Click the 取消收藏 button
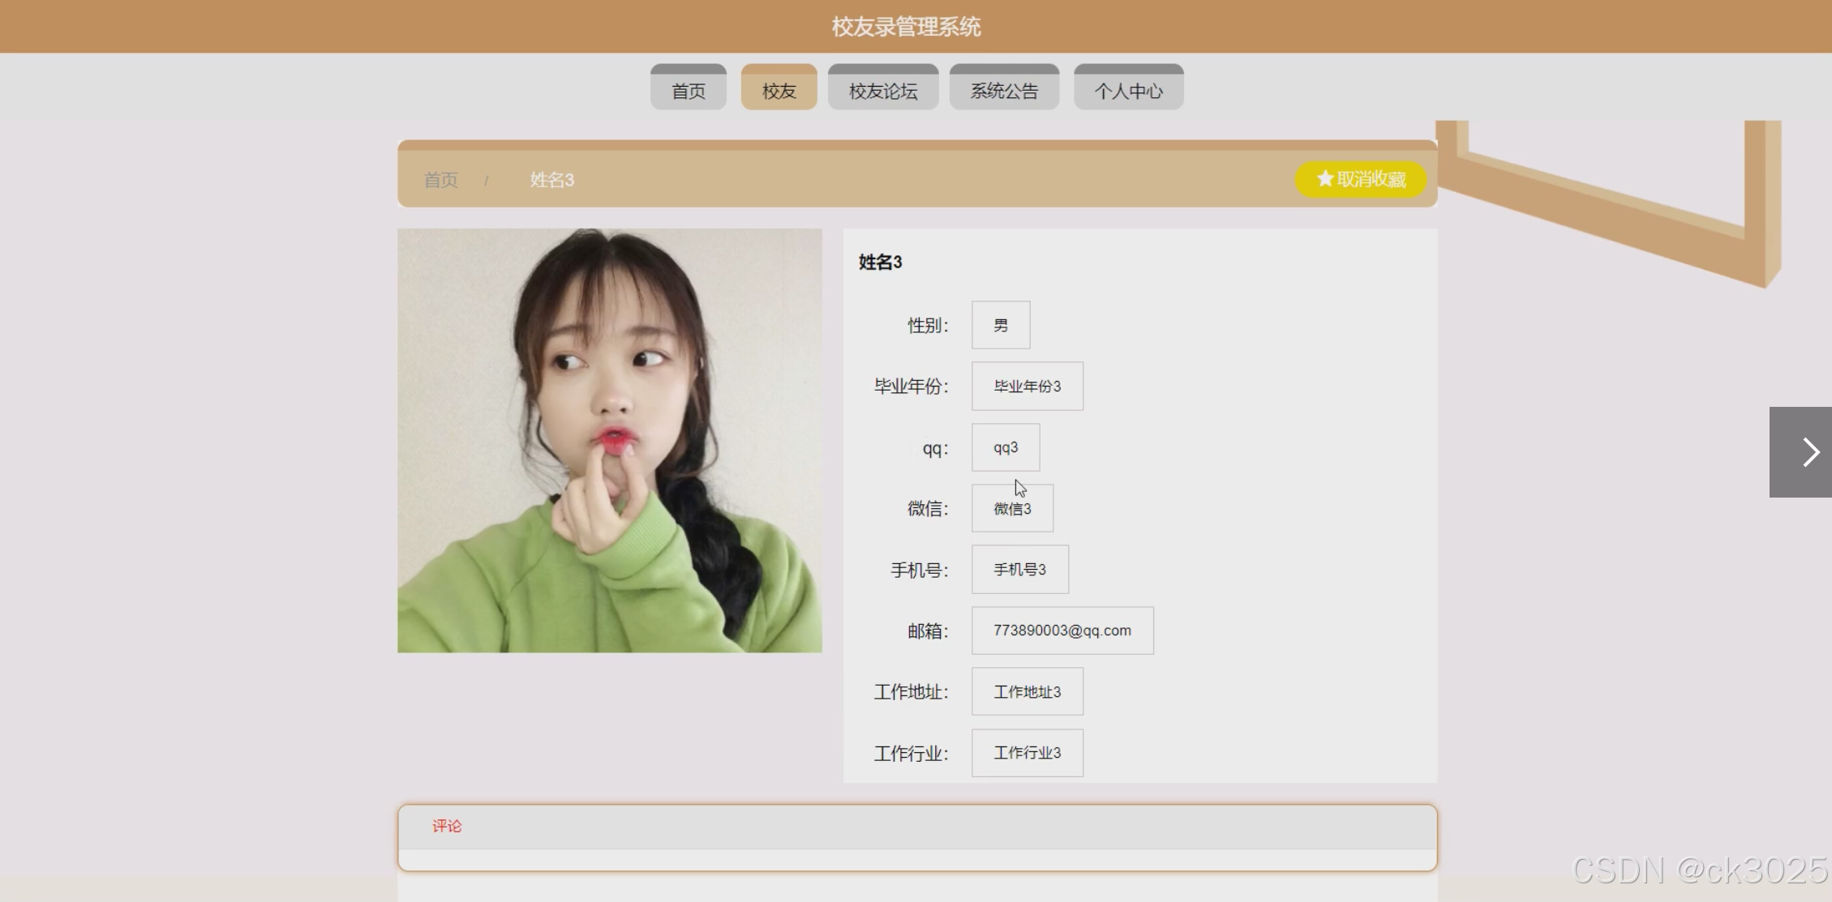Image resolution: width=1832 pixels, height=902 pixels. click(x=1361, y=179)
